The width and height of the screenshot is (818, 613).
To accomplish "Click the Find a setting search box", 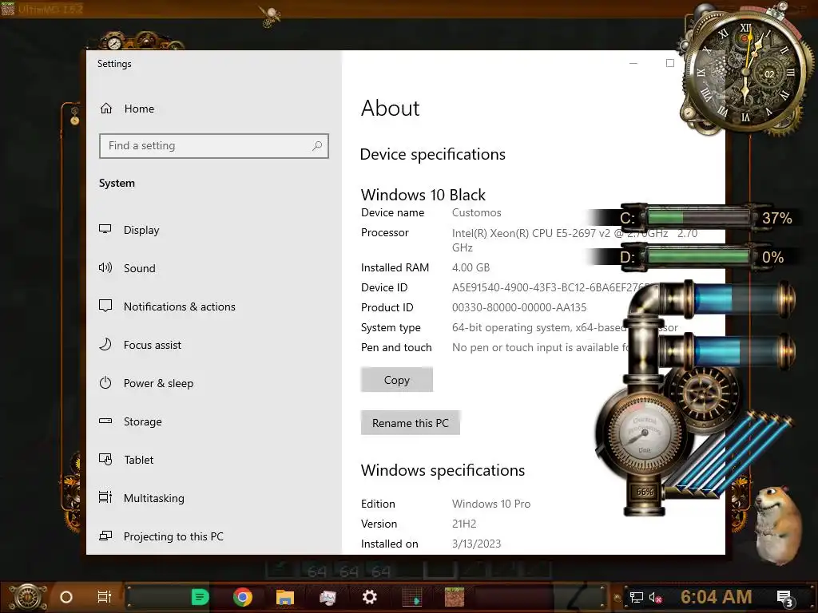I will click(x=214, y=146).
